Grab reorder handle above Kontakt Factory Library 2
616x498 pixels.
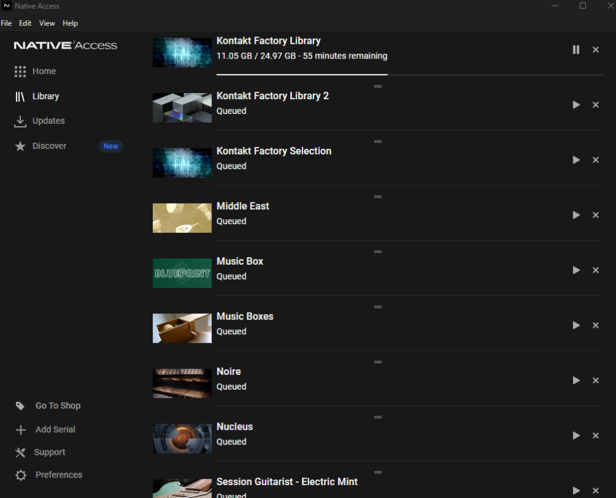[378, 86]
